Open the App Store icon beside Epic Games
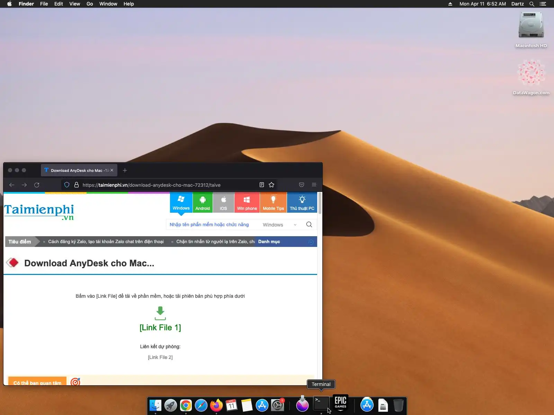 coord(367,405)
